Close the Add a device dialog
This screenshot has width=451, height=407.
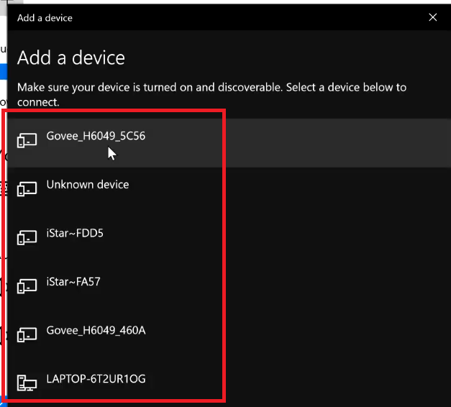pos(433,17)
